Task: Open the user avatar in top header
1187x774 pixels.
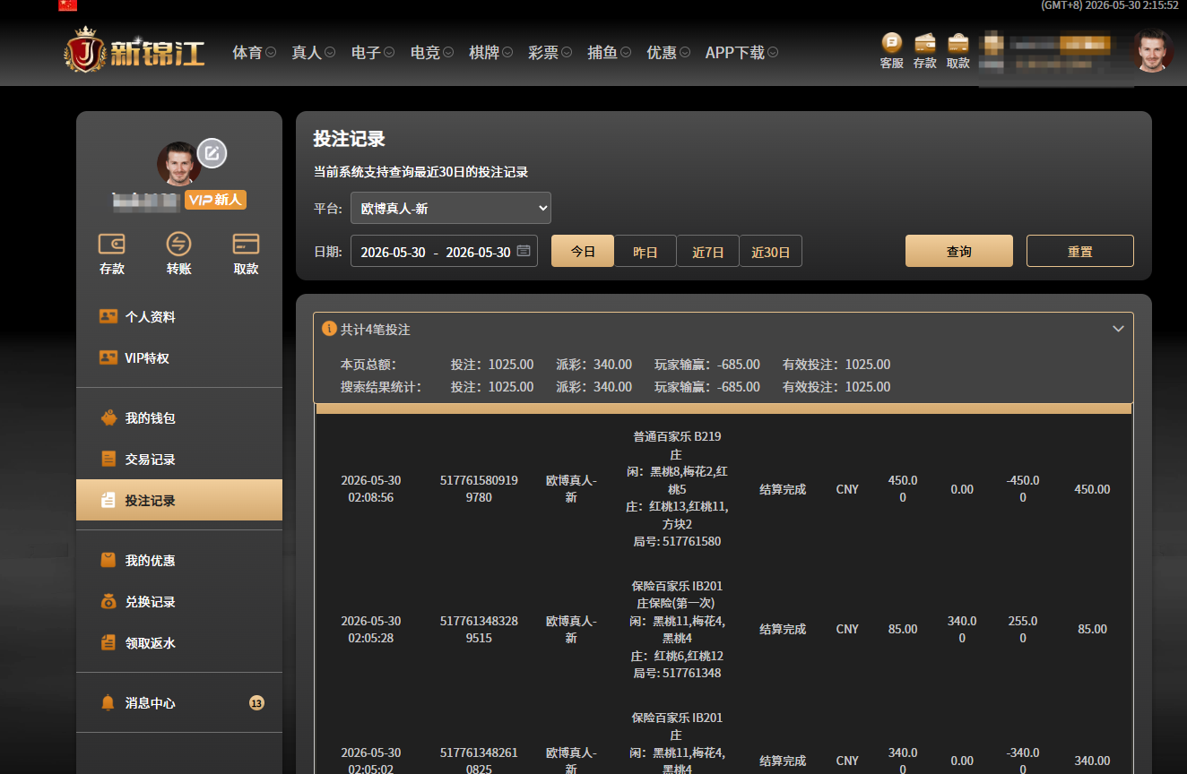Action: 1152,52
